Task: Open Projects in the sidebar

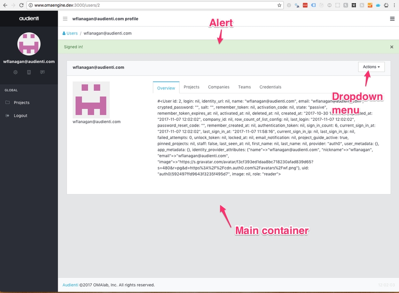Action: tap(21, 103)
